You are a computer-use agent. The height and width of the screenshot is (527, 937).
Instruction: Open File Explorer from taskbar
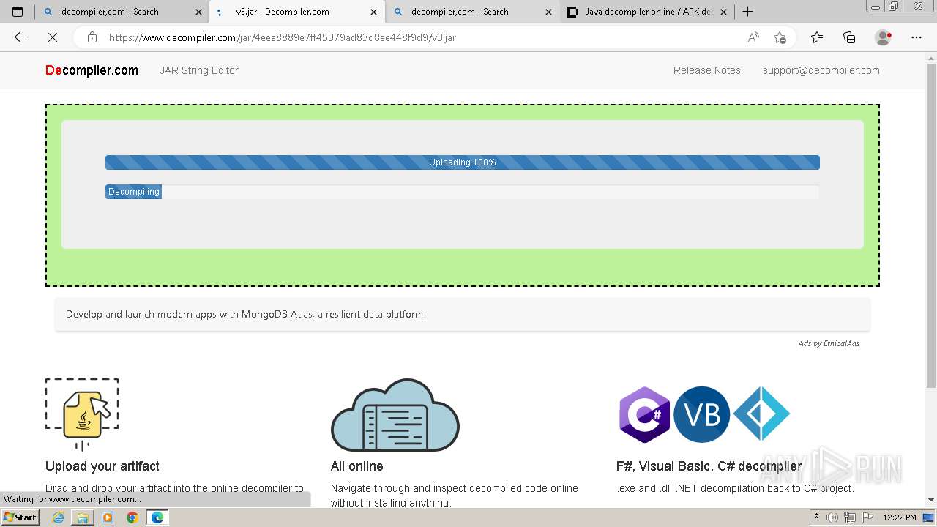pyautogui.click(x=83, y=517)
